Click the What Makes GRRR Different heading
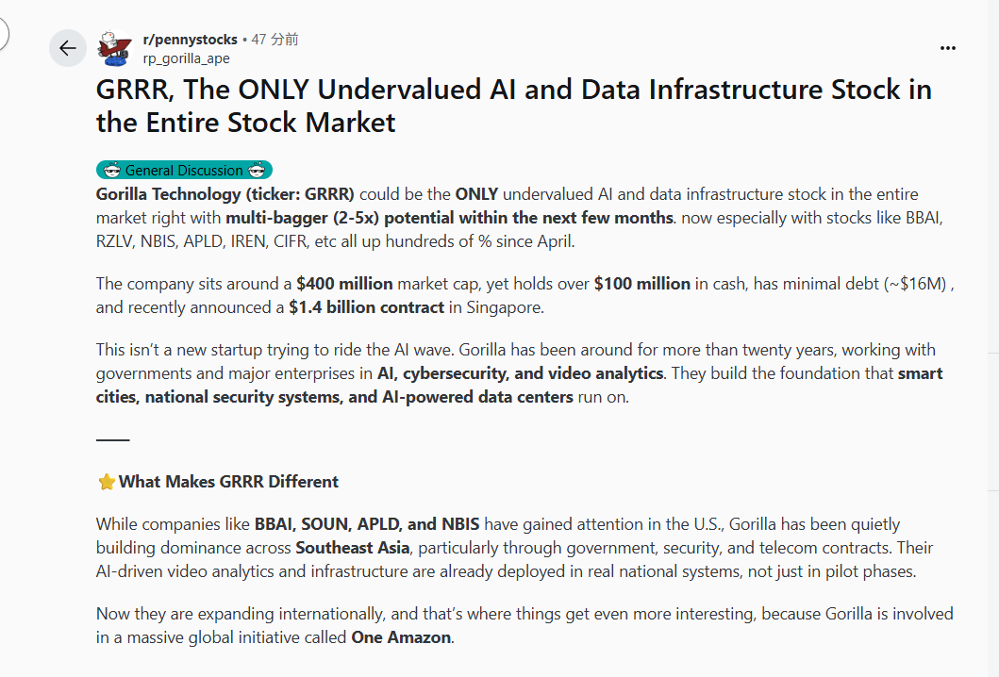Viewport: 999px width, 677px height. tap(228, 482)
